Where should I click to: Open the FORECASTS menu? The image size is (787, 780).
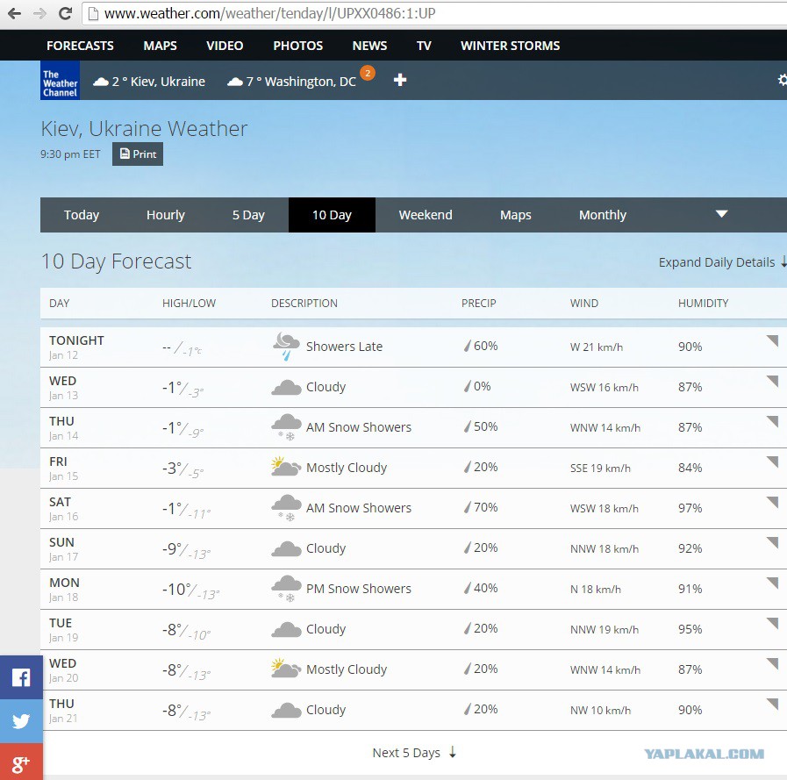pyautogui.click(x=81, y=46)
